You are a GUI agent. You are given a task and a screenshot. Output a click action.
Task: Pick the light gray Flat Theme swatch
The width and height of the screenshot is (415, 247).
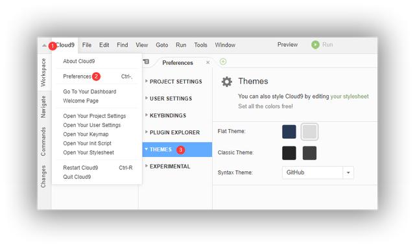coord(309,132)
